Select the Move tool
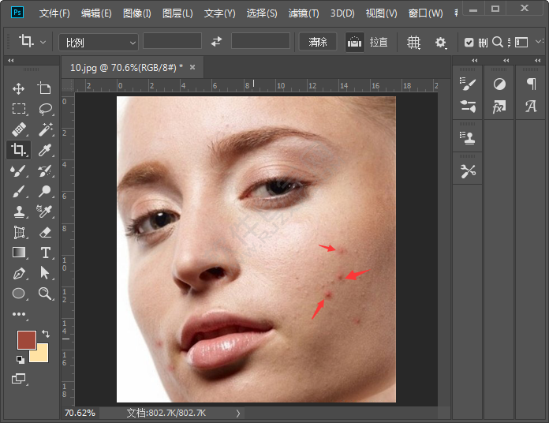Viewport: 549px width, 423px height. pos(19,89)
